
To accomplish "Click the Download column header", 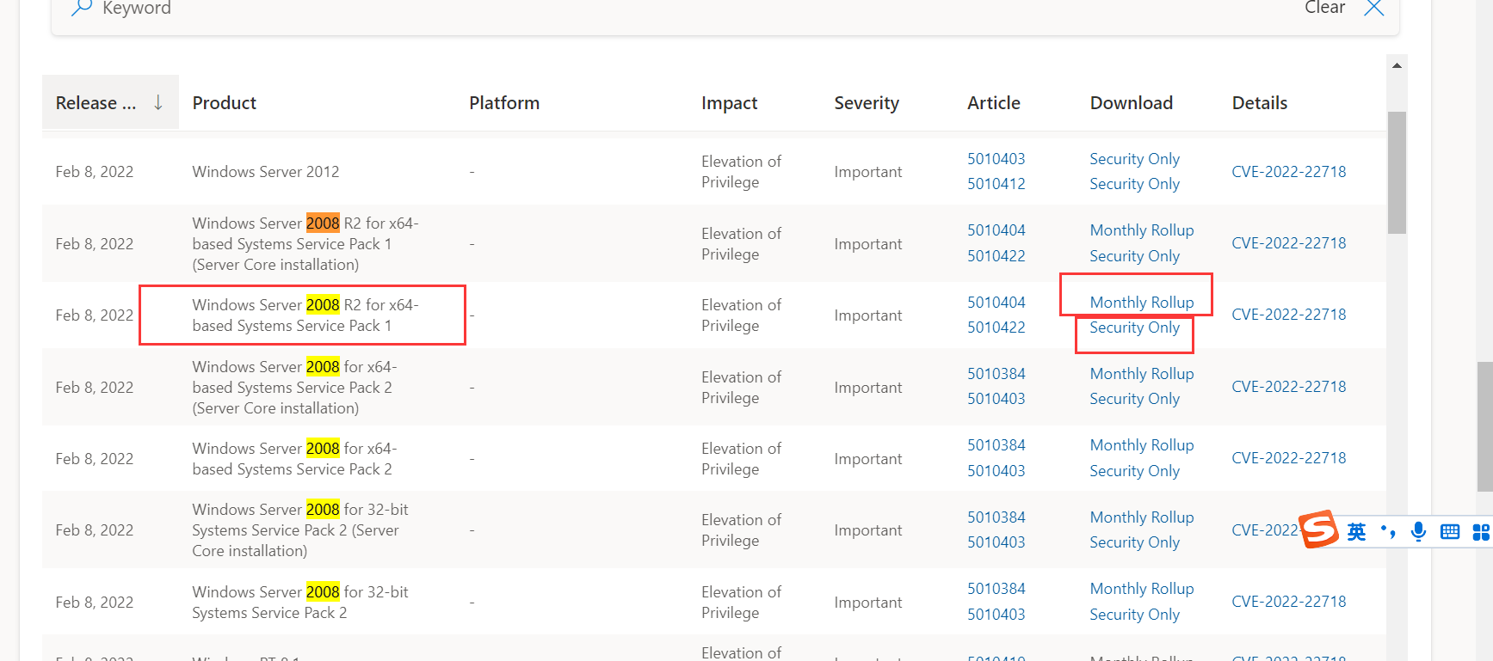I will click(1131, 103).
